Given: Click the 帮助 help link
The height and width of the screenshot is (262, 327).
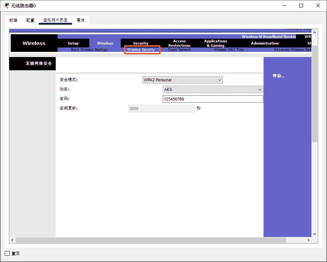Looking at the screenshot, I should point(279,76).
